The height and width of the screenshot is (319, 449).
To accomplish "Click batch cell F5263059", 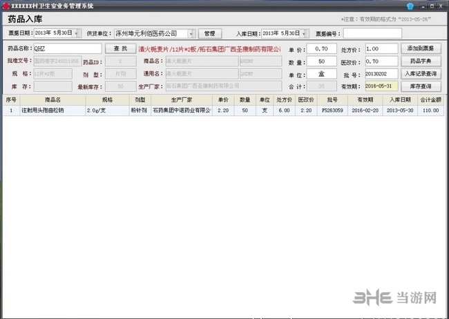I will pyautogui.click(x=332, y=110).
